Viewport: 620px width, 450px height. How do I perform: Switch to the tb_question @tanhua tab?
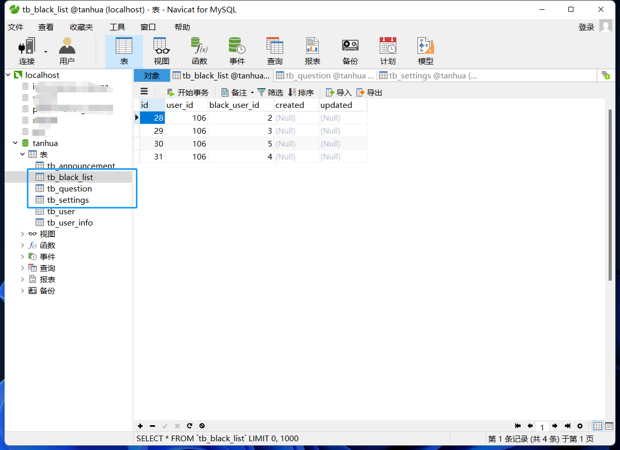326,76
